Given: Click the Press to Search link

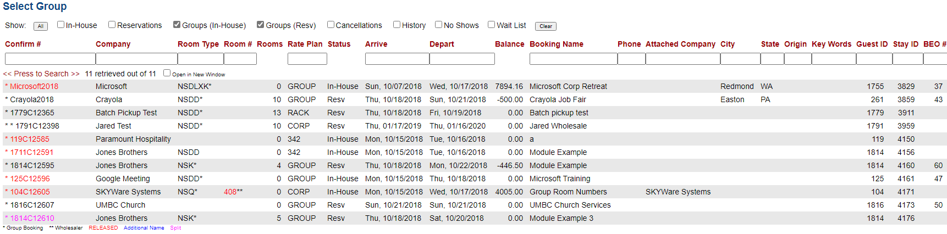Looking at the screenshot, I should tap(41, 74).
